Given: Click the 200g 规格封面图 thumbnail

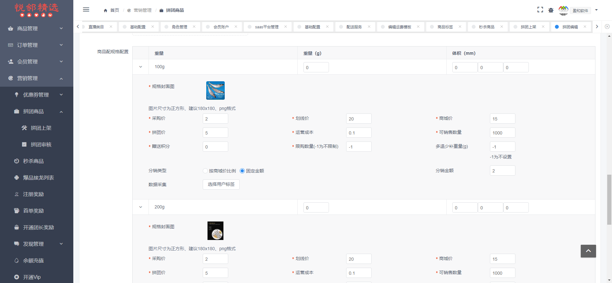Looking at the screenshot, I should [215, 231].
